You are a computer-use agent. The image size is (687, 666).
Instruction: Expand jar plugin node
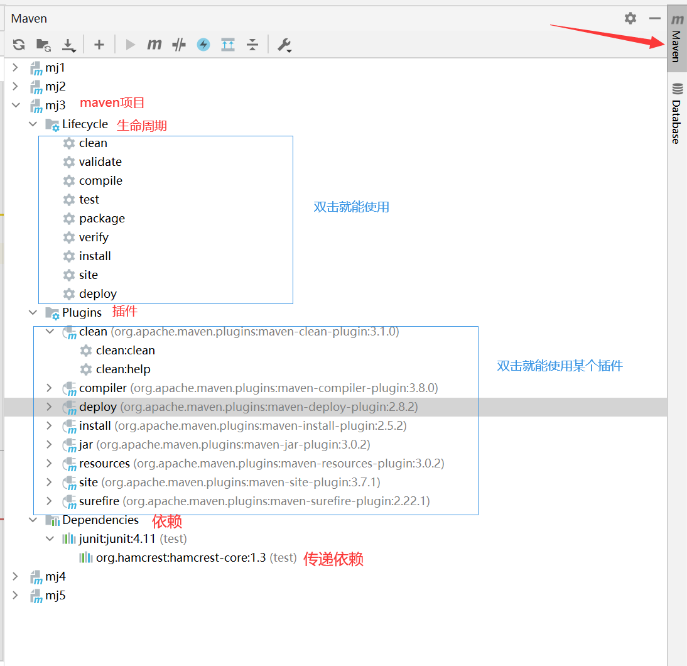click(x=50, y=445)
